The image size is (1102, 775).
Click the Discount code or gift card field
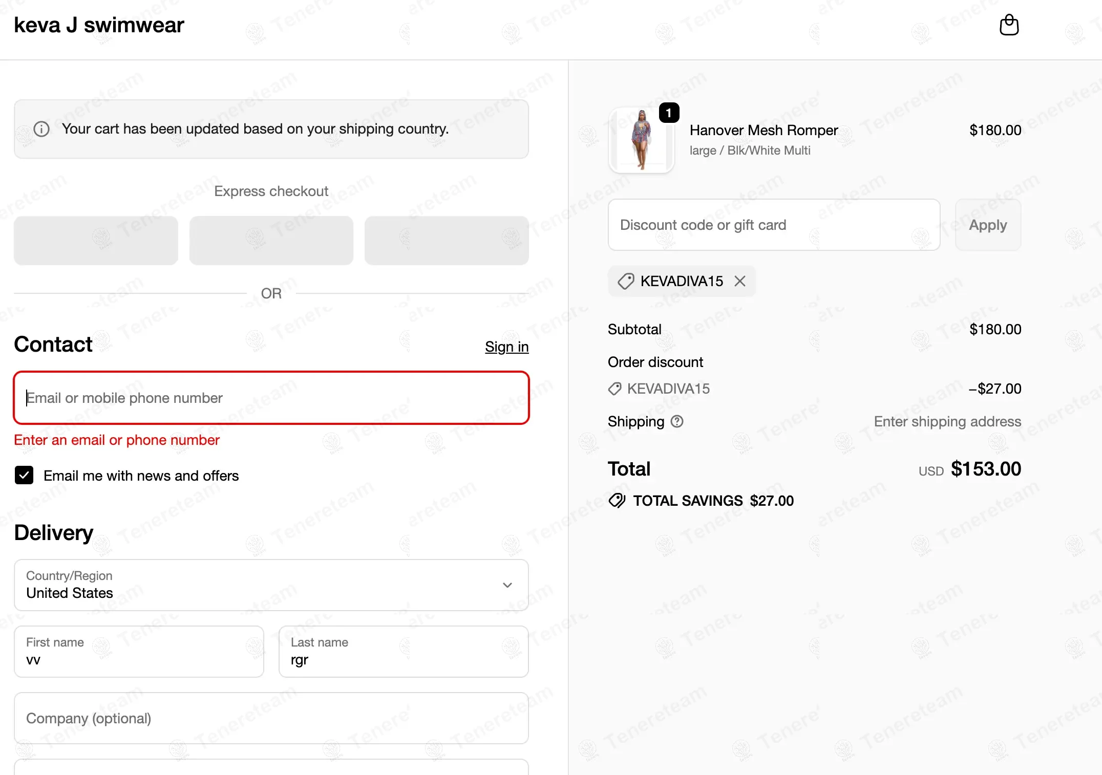774,225
